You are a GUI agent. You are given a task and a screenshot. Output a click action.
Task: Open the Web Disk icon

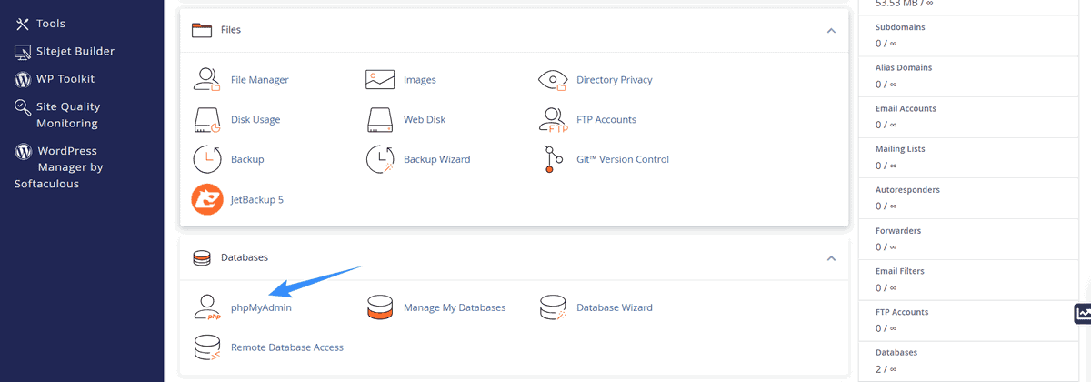click(379, 119)
